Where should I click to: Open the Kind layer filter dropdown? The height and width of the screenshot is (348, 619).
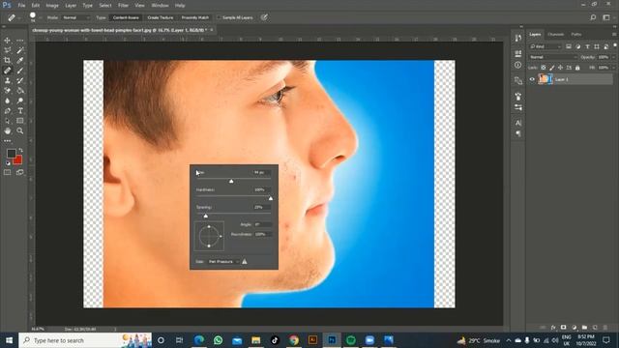point(545,46)
